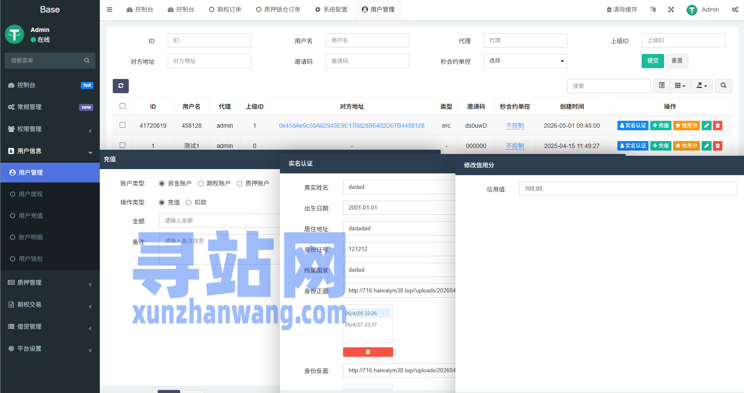Click the refresh table button

coord(121,86)
